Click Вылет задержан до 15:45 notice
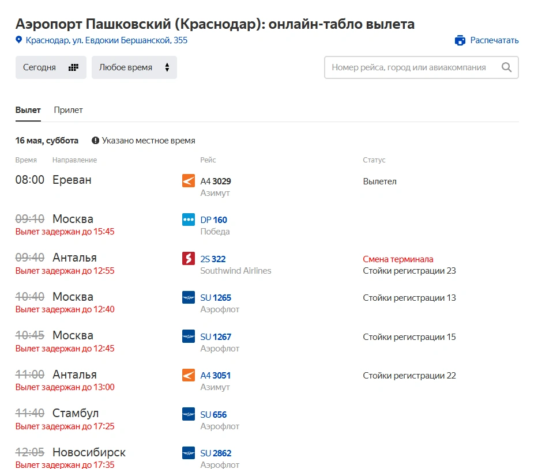 65,232
